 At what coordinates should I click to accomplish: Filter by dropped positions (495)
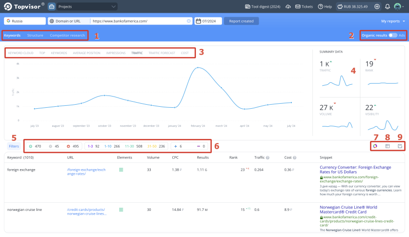pos(73,146)
